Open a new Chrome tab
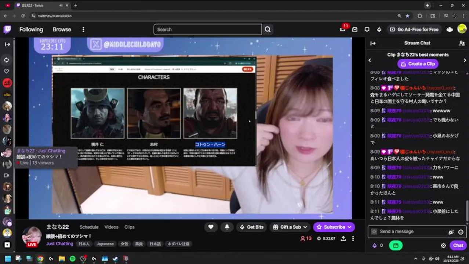Image resolution: width=469 pixels, height=264 pixels. [x=76, y=5]
